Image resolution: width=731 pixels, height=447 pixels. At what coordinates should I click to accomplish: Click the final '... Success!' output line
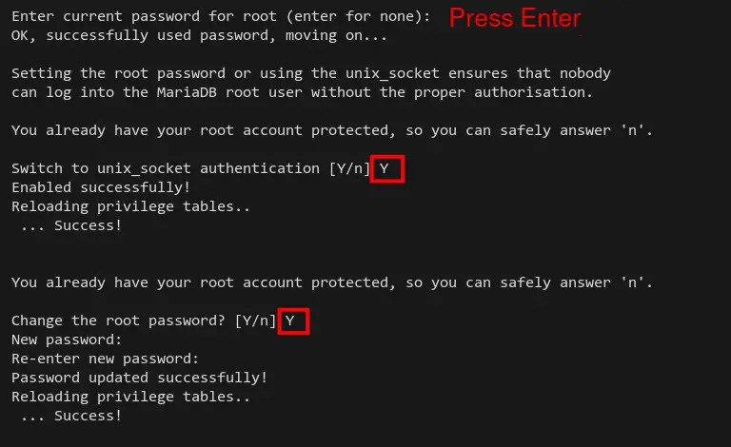coord(71,416)
